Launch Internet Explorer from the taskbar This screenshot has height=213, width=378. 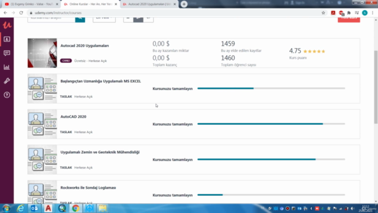(x=21, y=208)
